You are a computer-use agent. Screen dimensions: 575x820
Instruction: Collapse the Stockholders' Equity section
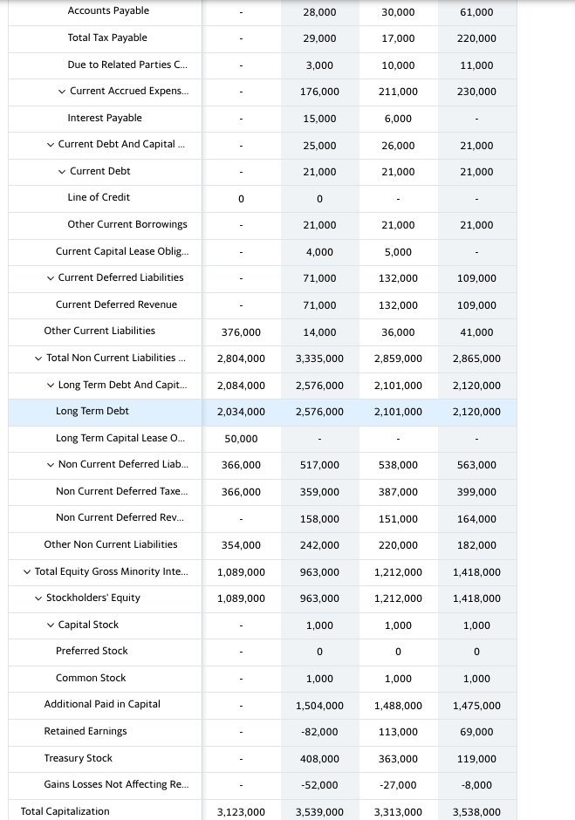tap(38, 598)
